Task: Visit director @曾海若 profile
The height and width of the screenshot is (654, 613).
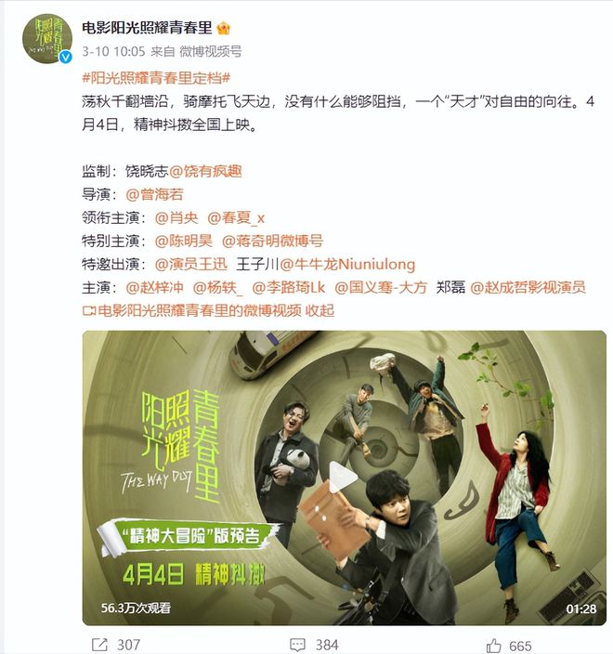Action: click(154, 194)
